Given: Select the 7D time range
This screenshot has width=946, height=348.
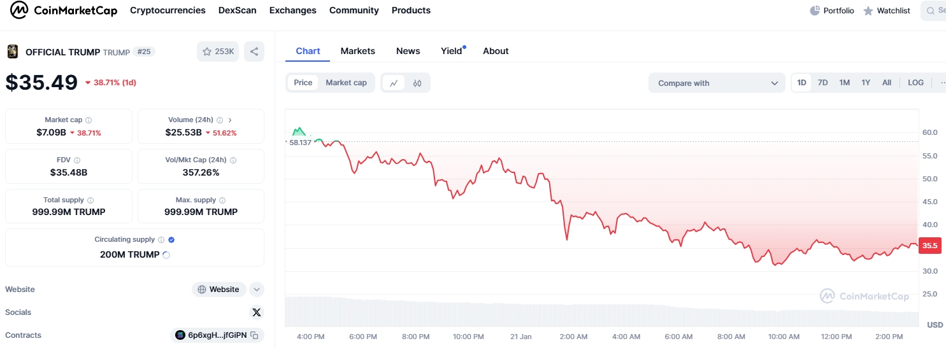Looking at the screenshot, I should click(x=822, y=83).
